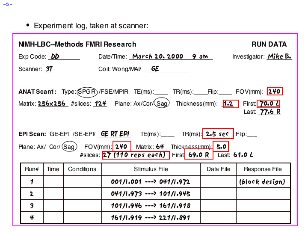Click the EPI TR value 2.5 sec

(x=218, y=134)
